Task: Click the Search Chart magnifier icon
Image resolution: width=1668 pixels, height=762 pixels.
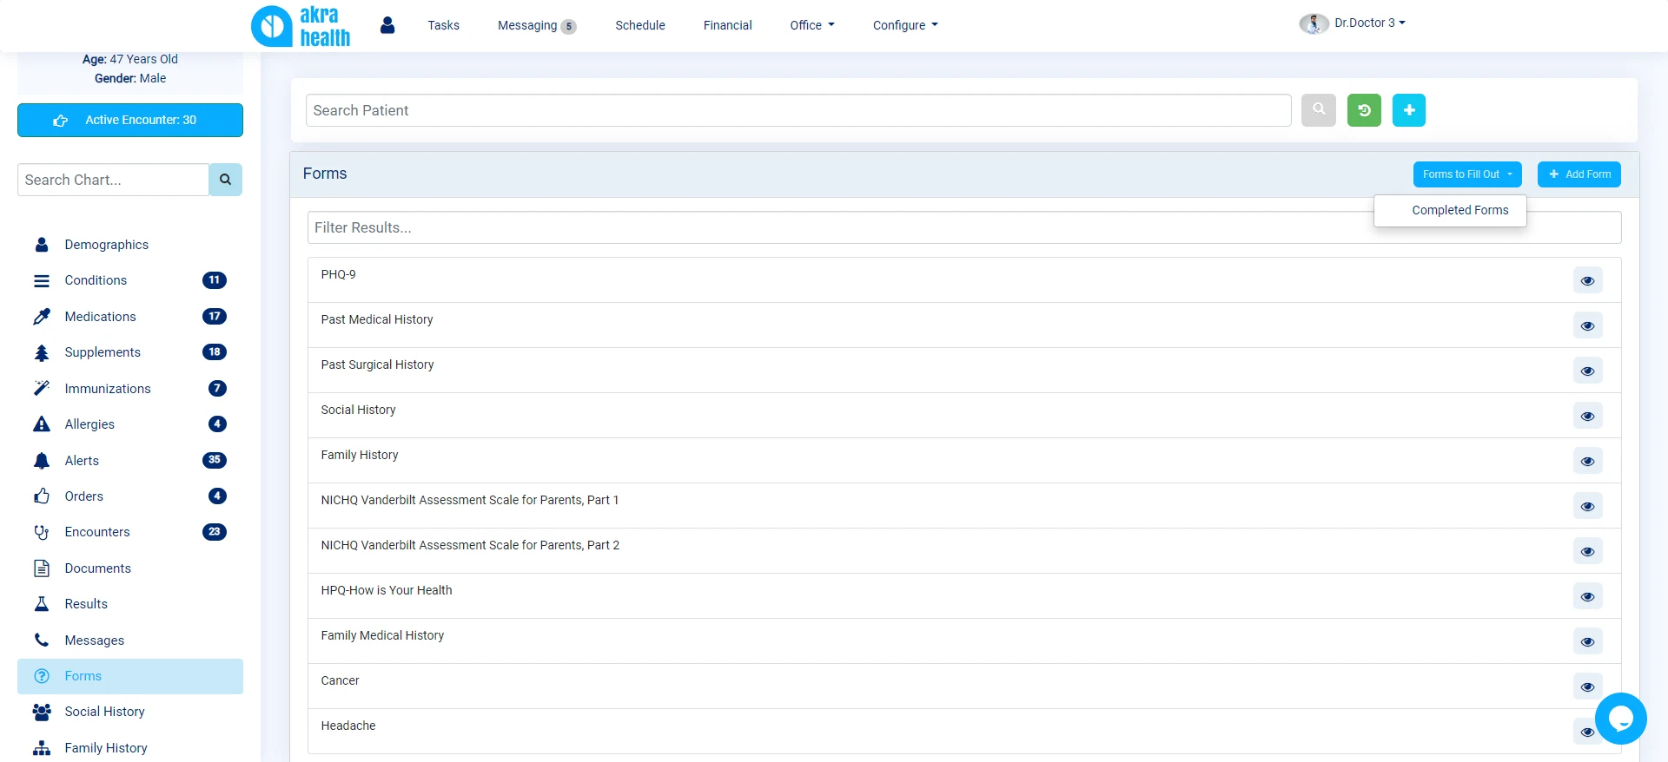Action: click(225, 180)
